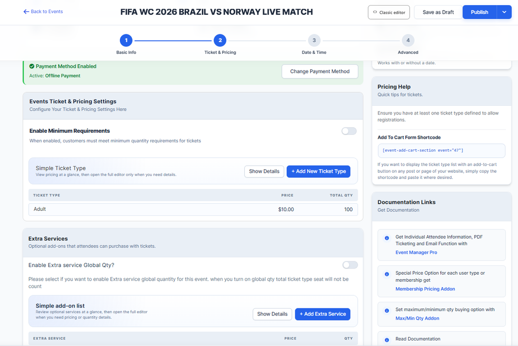The width and height of the screenshot is (518, 346).
Task: Click the back arrow icon beside Back to Events
Action: coord(26,12)
